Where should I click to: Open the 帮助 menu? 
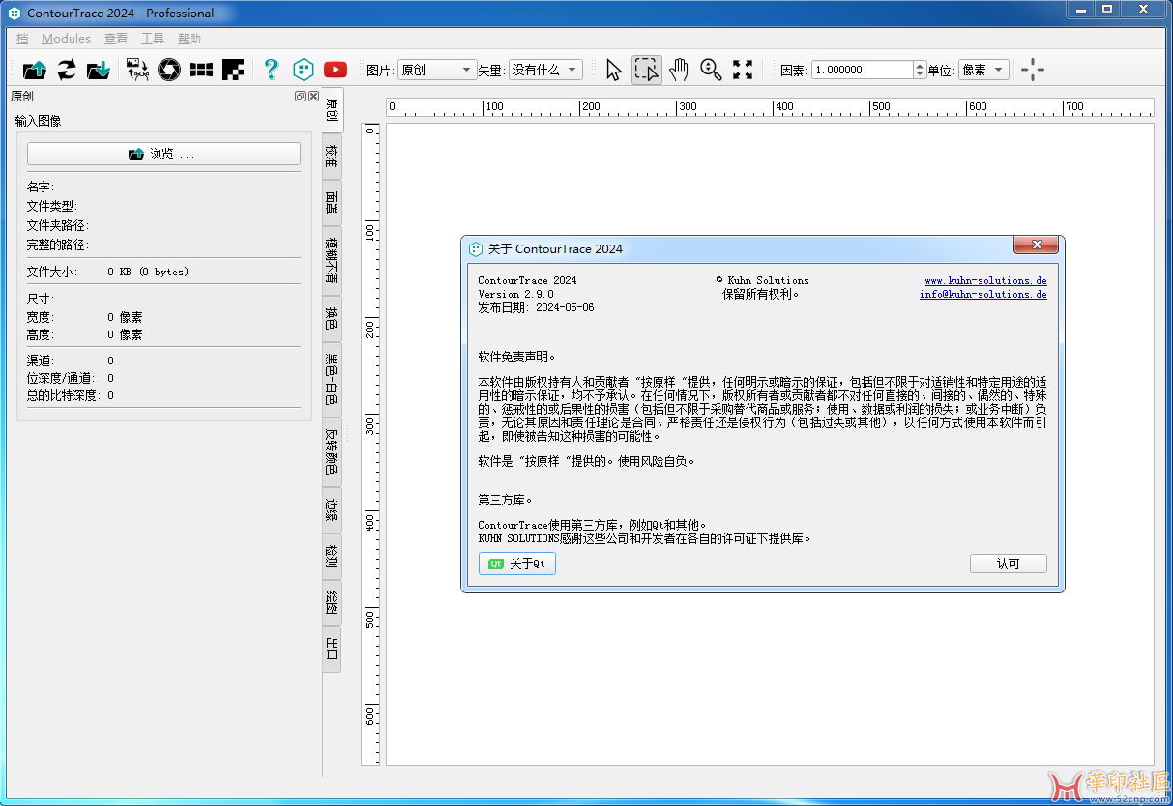coord(190,39)
